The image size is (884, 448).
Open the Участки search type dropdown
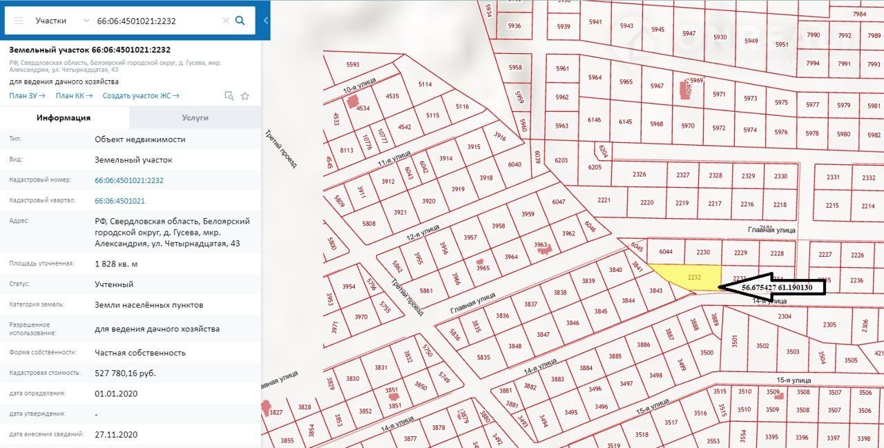tap(62, 21)
